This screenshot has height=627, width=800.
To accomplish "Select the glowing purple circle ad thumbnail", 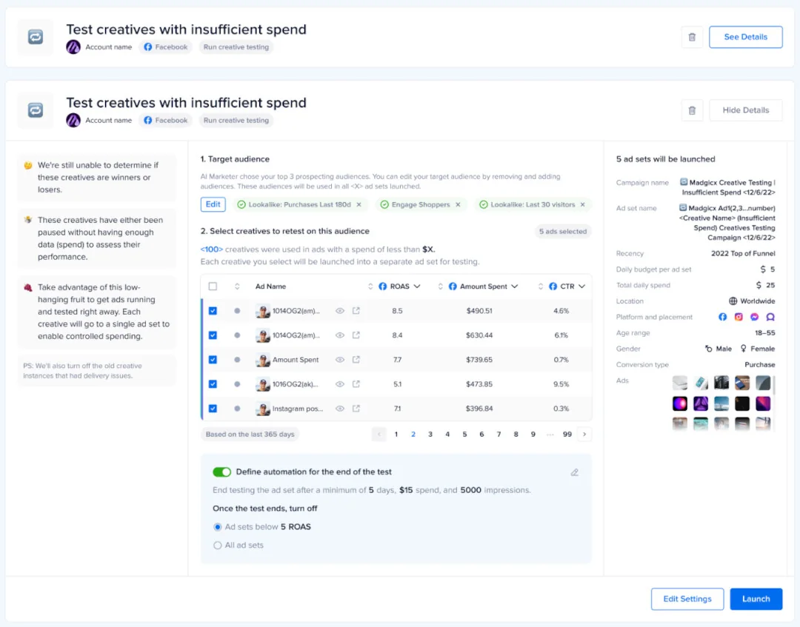I will click(679, 403).
